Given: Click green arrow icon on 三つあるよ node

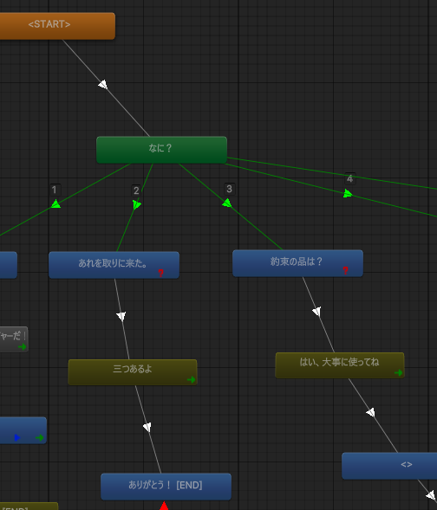Looking at the screenshot, I should click(192, 379).
